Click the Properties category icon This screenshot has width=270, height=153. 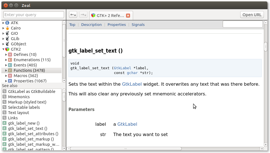10,81
